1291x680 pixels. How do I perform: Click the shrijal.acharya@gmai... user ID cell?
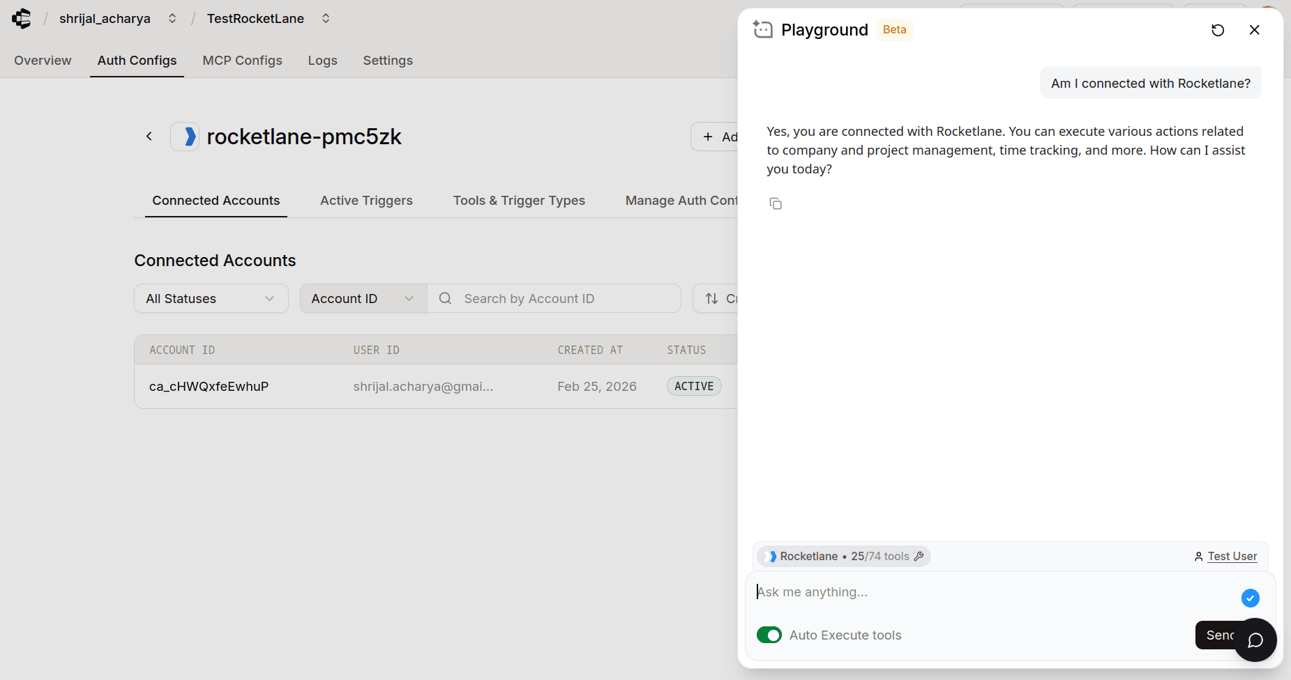click(423, 387)
